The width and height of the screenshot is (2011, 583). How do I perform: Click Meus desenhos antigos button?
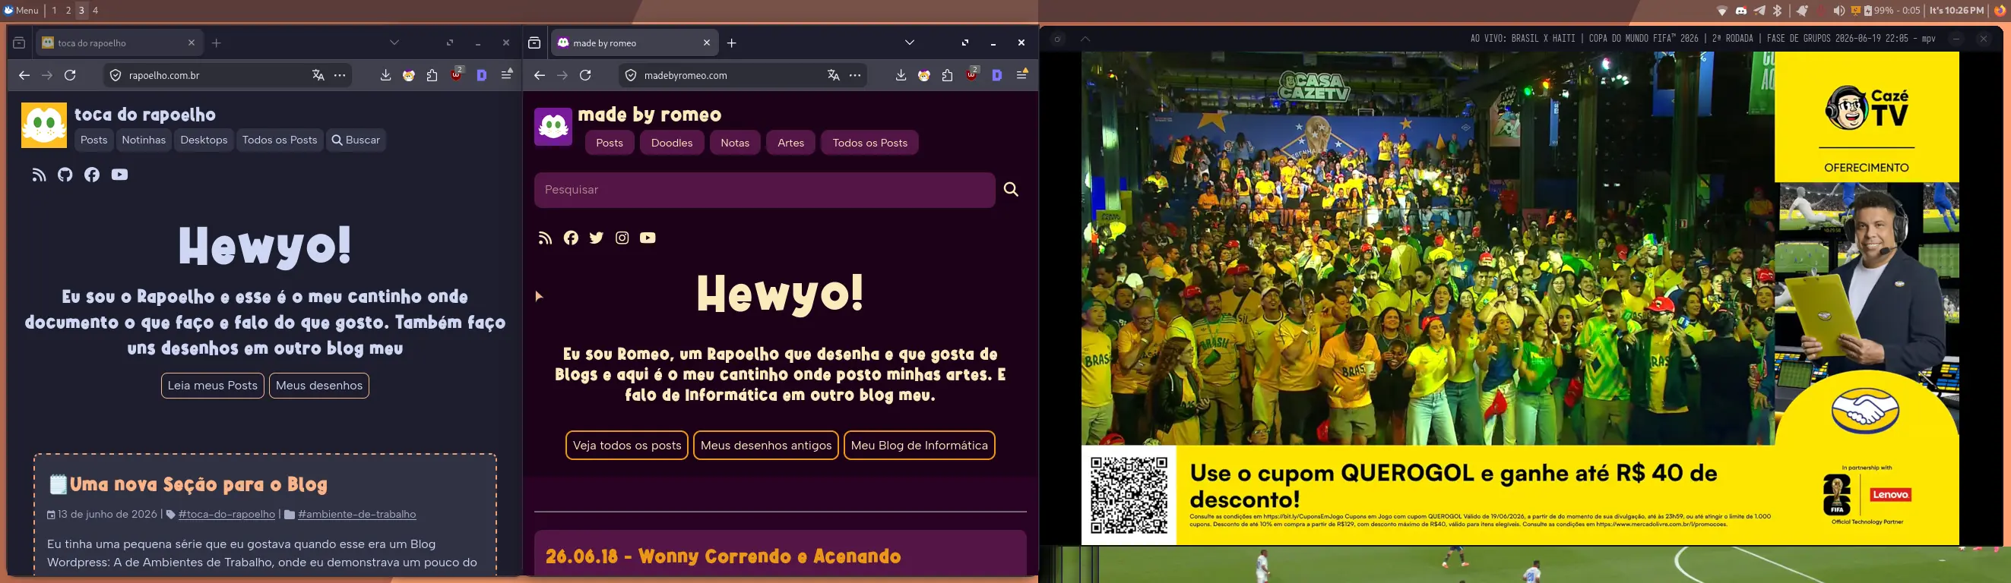pos(766,446)
